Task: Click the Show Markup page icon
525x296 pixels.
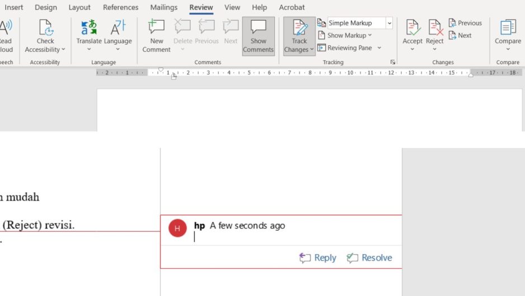Action: point(321,35)
